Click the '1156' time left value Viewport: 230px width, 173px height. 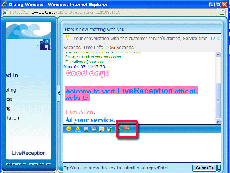click(x=110, y=48)
